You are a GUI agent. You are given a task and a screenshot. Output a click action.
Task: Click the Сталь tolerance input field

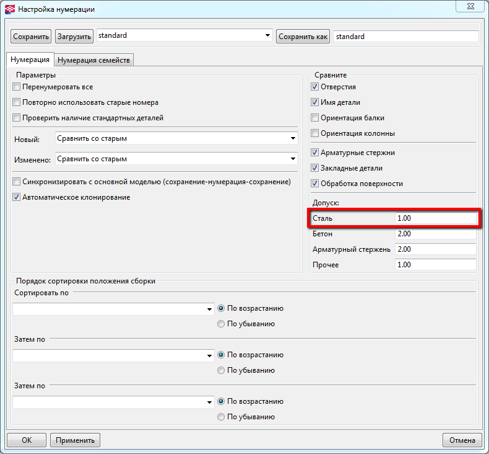point(435,219)
